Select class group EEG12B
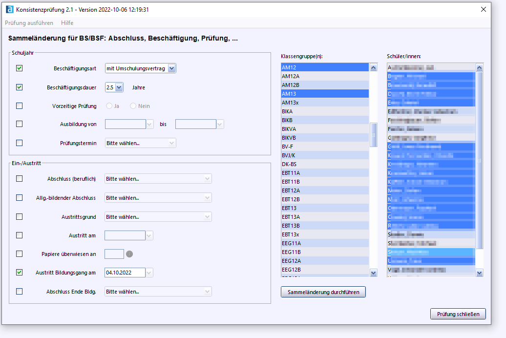This screenshot has width=506, height=338. click(325, 270)
